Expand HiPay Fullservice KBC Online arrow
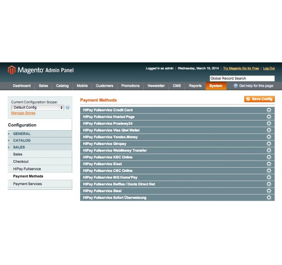 coord(269,157)
